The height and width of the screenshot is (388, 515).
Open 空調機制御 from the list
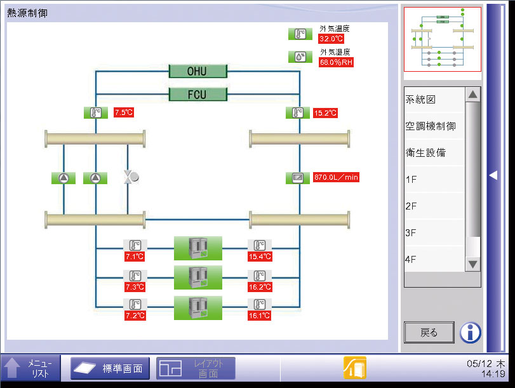coord(434,126)
